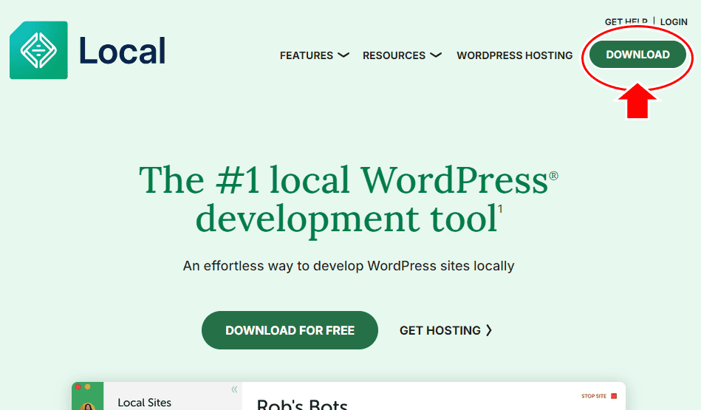
Task: Expand the Features dropdown chevron
Action: click(343, 55)
